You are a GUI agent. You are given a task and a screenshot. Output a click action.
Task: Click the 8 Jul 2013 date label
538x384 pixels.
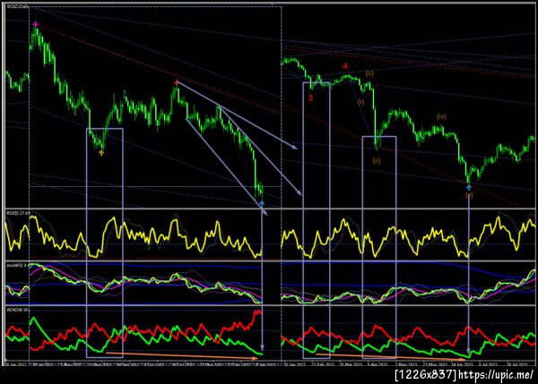click(x=487, y=364)
